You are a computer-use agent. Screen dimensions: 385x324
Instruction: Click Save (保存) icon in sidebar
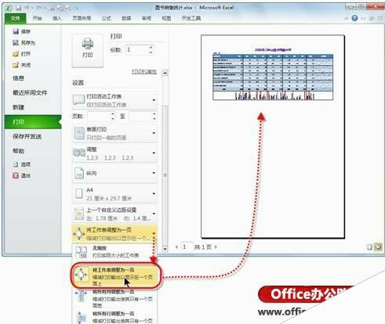pos(16,31)
